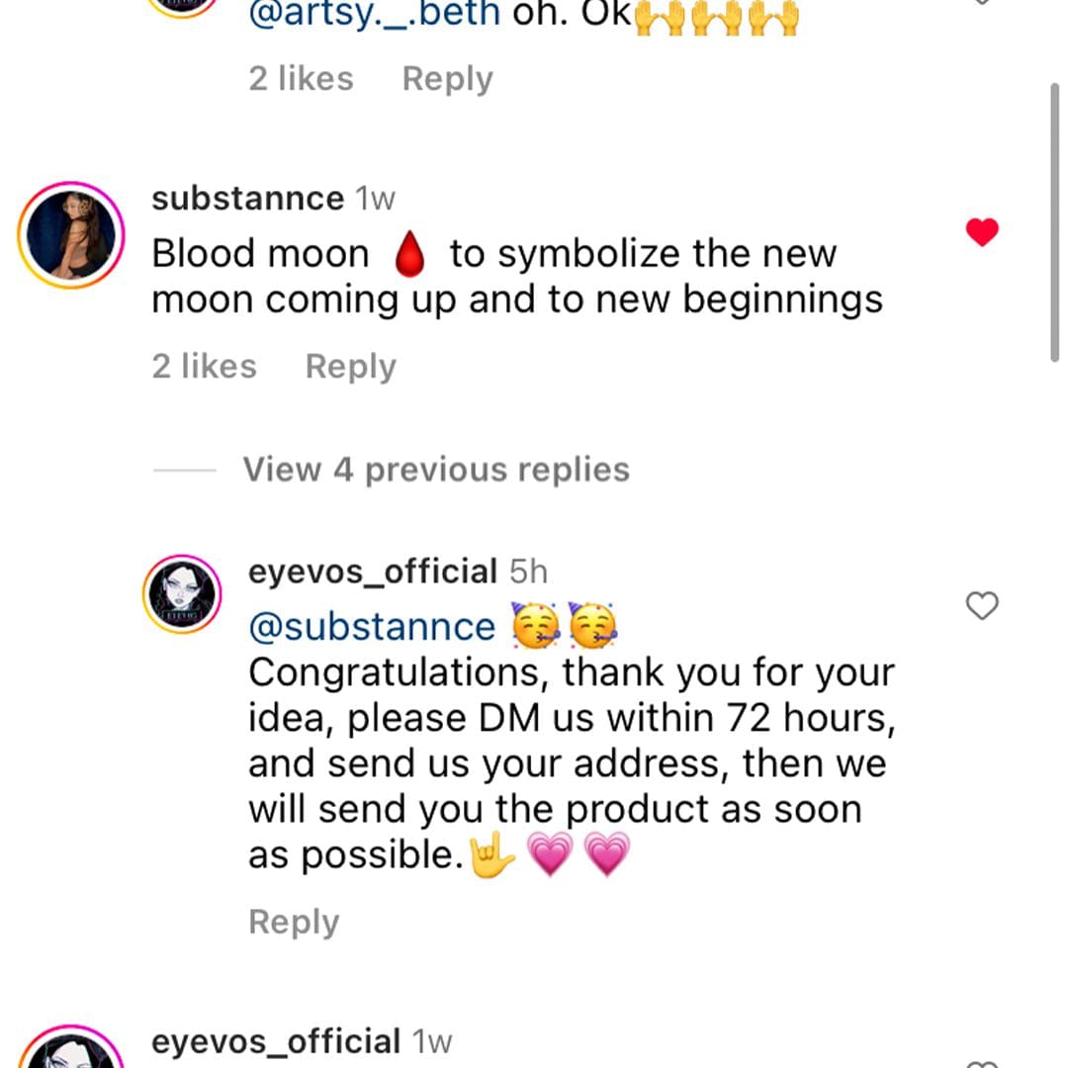Viewport: 1068px width, 1068px height.
Task: View 2 likes on the Blood moon comment
Action: tap(204, 367)
